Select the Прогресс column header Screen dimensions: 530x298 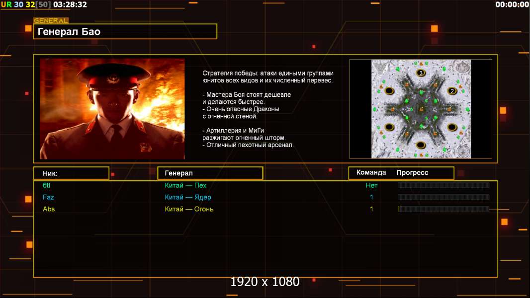click(412, 172)
